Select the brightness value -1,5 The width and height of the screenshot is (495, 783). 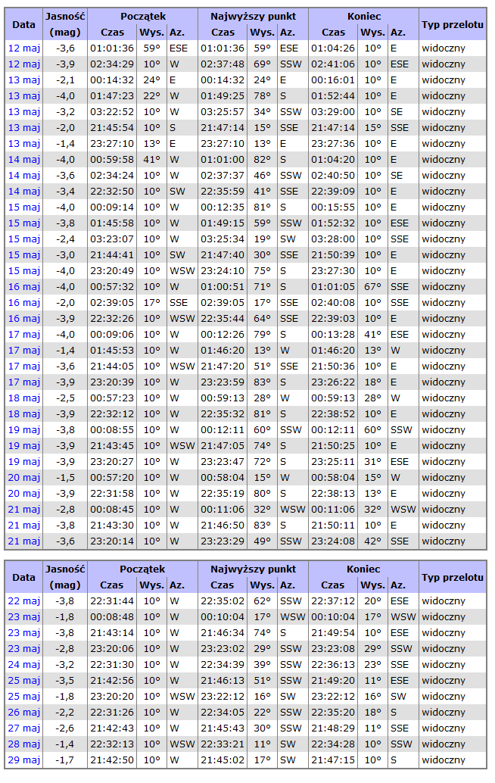pyautogui.click(x=65, y=478)
